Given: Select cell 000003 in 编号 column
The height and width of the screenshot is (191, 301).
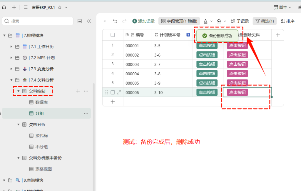Looking at the screenshot, I should click(137, 64).
